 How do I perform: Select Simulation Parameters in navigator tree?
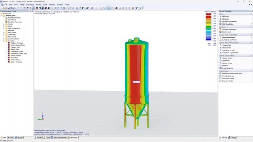coord(15,22)
